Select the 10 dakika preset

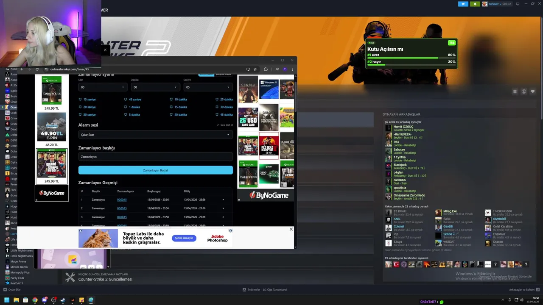178,100
